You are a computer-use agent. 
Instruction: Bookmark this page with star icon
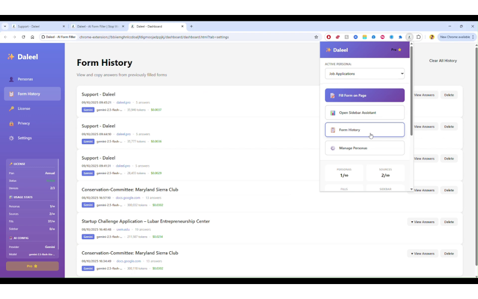(x=316, y=37)
